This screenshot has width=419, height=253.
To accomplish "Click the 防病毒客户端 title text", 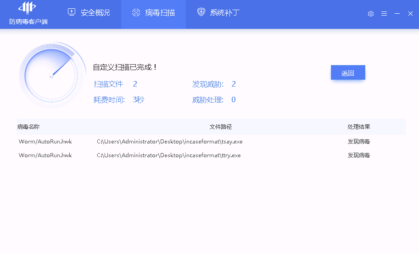I will [28, 22].
